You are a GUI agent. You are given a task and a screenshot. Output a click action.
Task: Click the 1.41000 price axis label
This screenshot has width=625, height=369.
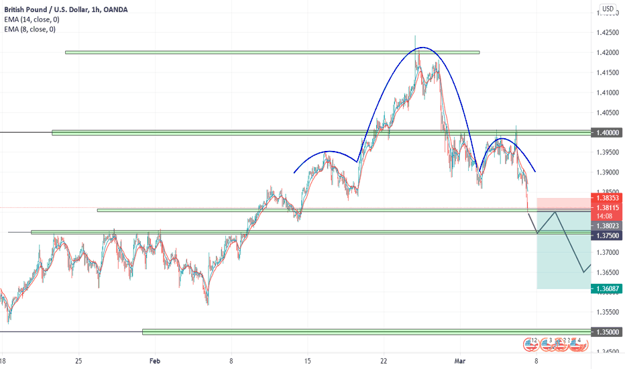point(608,93)
